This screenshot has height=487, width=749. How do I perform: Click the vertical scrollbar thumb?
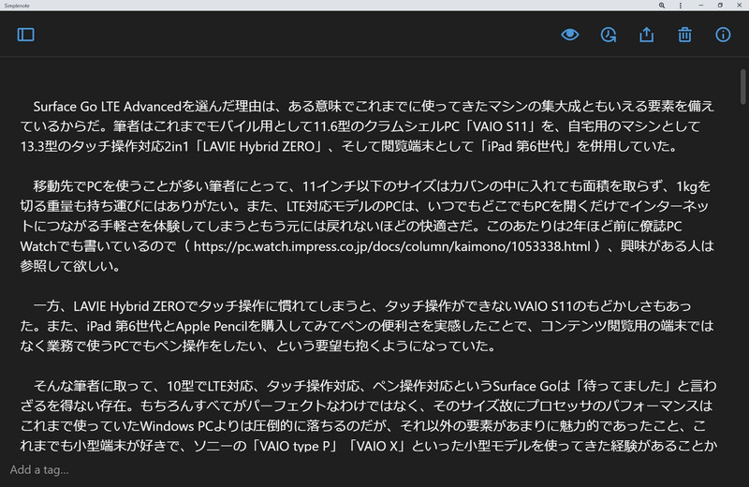tap(742, 86)
